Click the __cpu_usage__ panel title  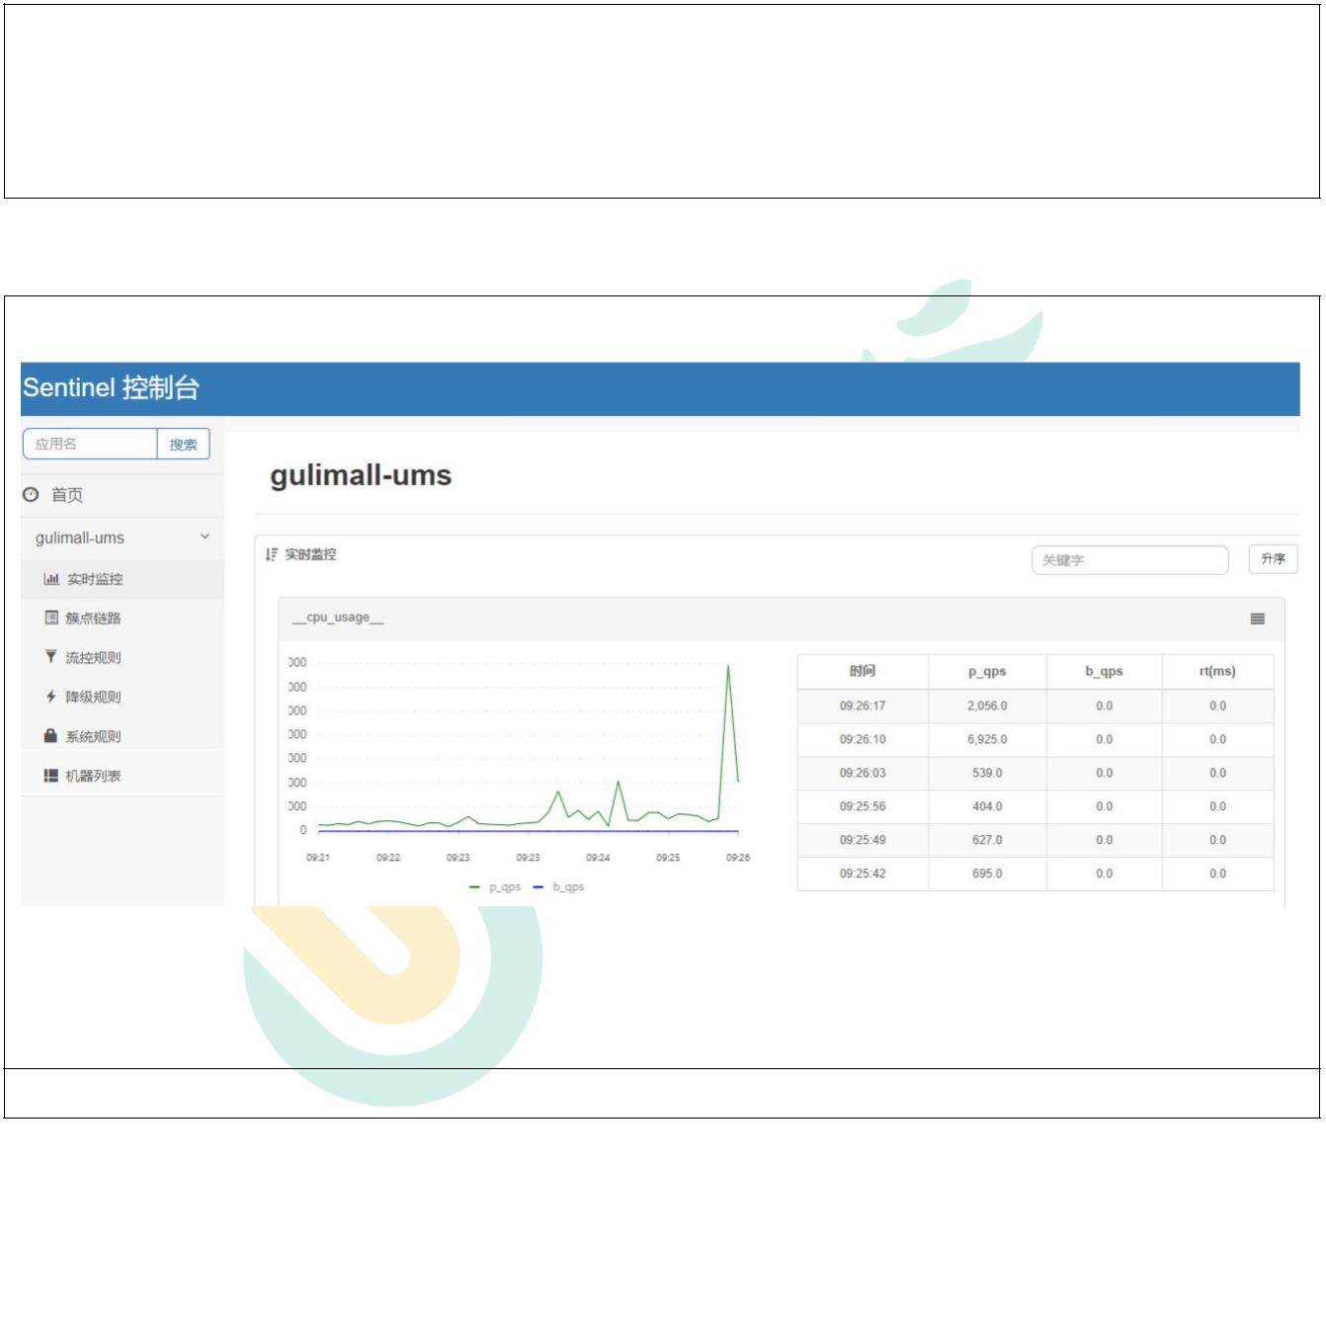click(338, 618)
